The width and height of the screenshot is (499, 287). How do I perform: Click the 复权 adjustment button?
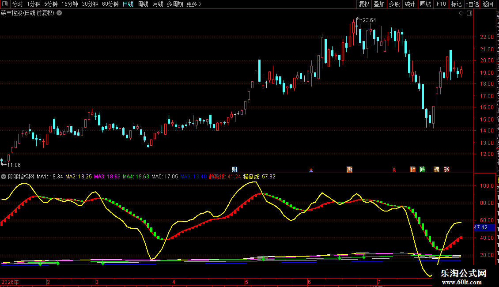point(364,4)
